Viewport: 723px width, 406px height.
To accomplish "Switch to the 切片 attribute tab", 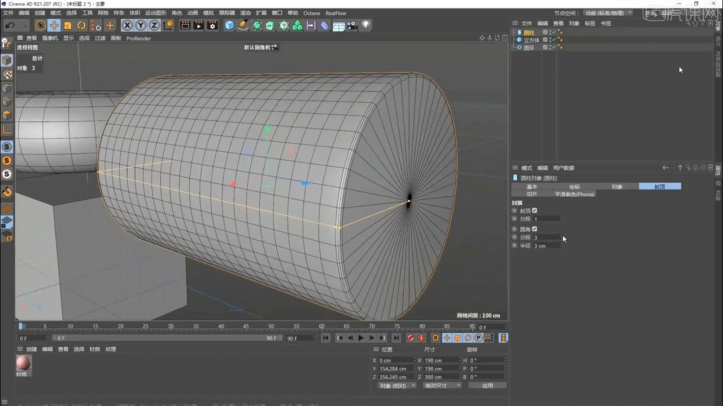I will pyautogui.click(x=532, y=193).
